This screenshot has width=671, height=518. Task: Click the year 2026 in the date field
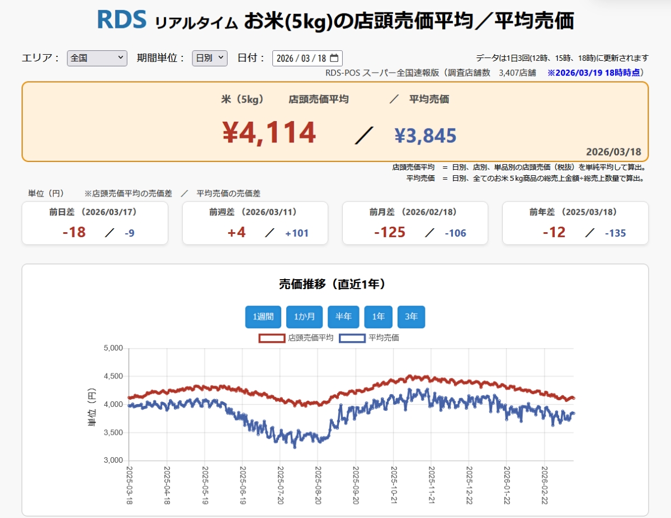click(x=285, y=58)
